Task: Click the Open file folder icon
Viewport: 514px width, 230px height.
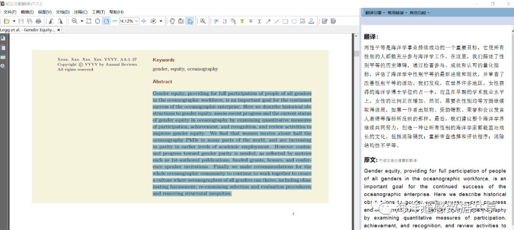Action: [6, 21]
